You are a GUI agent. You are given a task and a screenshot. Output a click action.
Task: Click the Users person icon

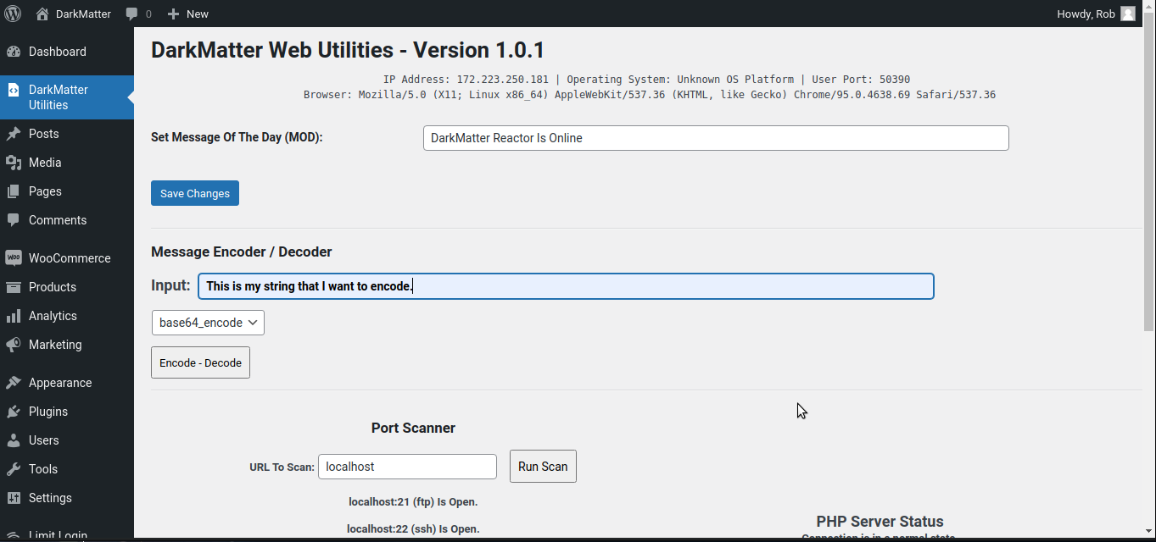(x=13, y=440)
